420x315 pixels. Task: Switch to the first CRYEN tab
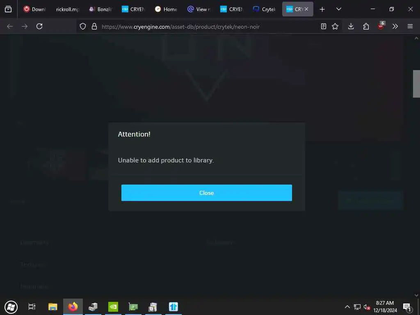pos(133,9)
